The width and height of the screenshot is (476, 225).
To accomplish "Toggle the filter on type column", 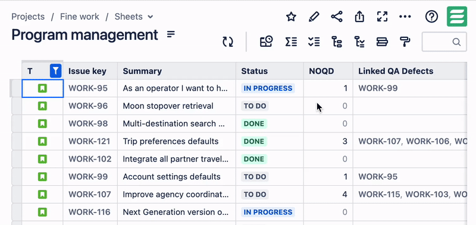I will (x=55, y=71).
